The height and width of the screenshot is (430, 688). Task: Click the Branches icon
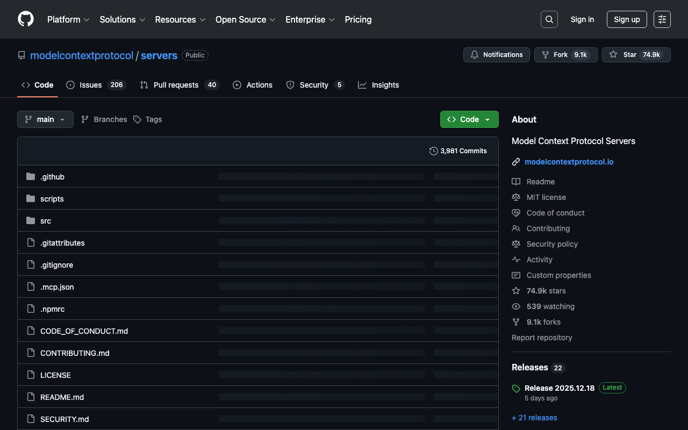(x=85, y=119)
